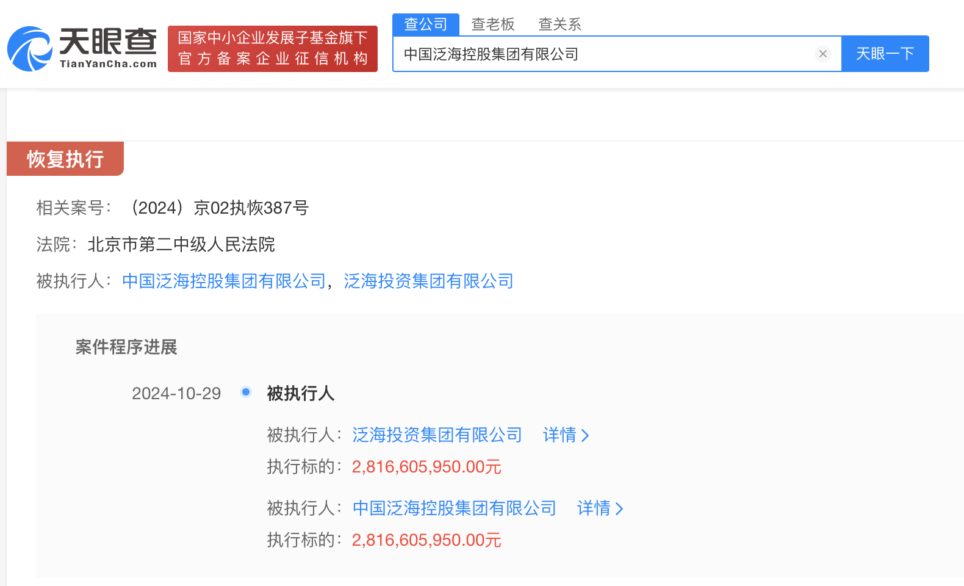Open 泛海投资集团有限公司 link under 案件程序进展

point(437,435)
